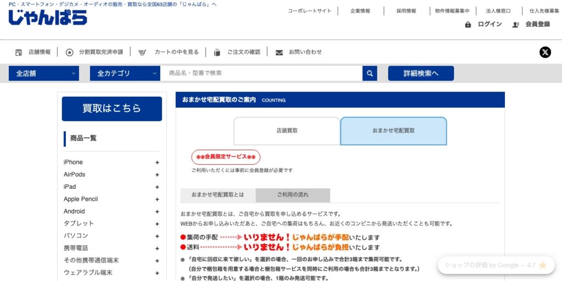Expand the Android category
This screenshot has height=281, width=562.
point(157,211)
